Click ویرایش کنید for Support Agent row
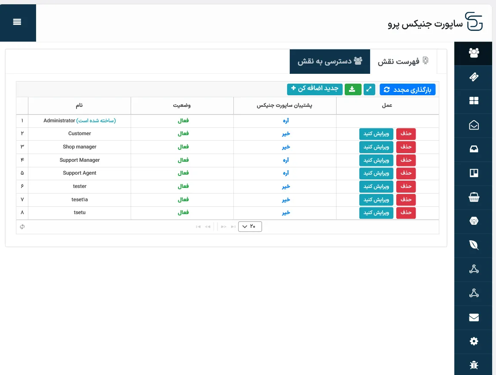Image resolution: width=496 pixels, height=375 pixels. (x=376, y=173)
